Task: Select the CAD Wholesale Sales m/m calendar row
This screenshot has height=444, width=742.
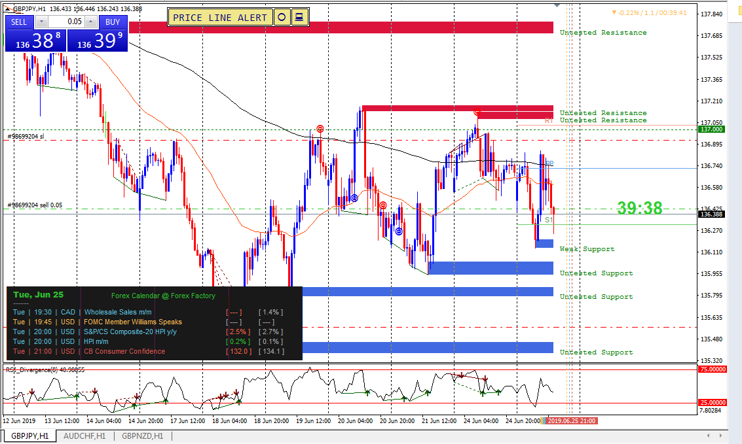Action: point(149,312)
